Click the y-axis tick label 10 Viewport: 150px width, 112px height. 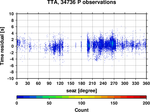tap(11, 14)
